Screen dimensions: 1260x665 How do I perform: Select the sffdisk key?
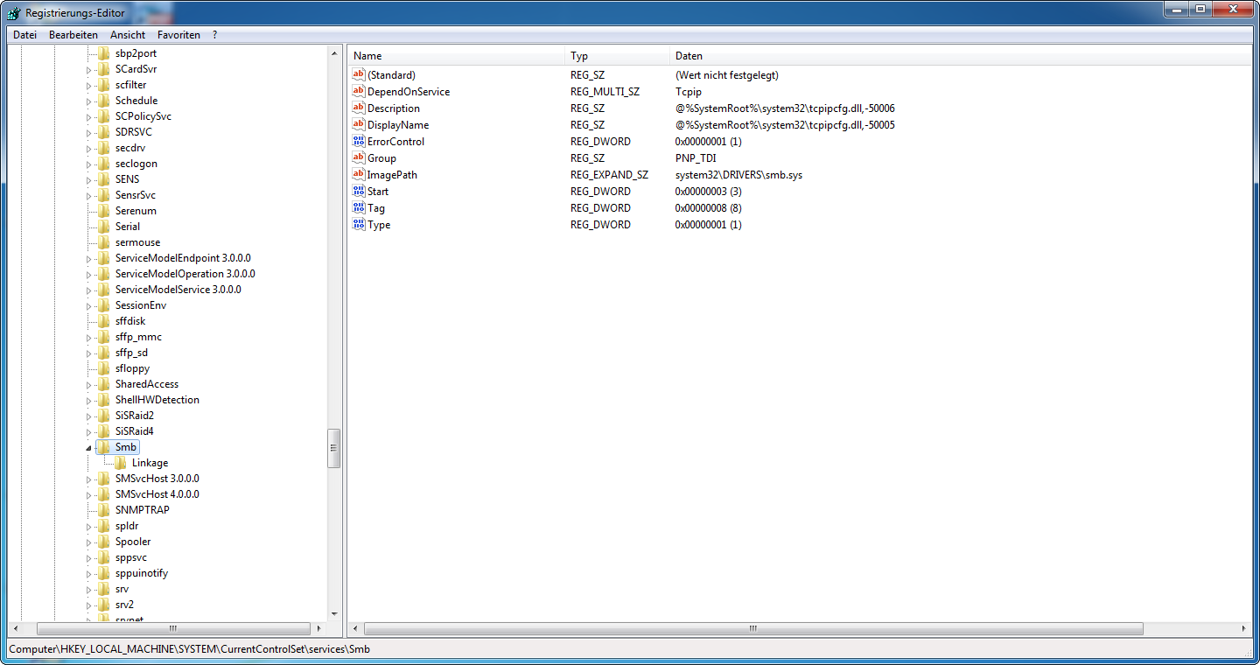130,321
